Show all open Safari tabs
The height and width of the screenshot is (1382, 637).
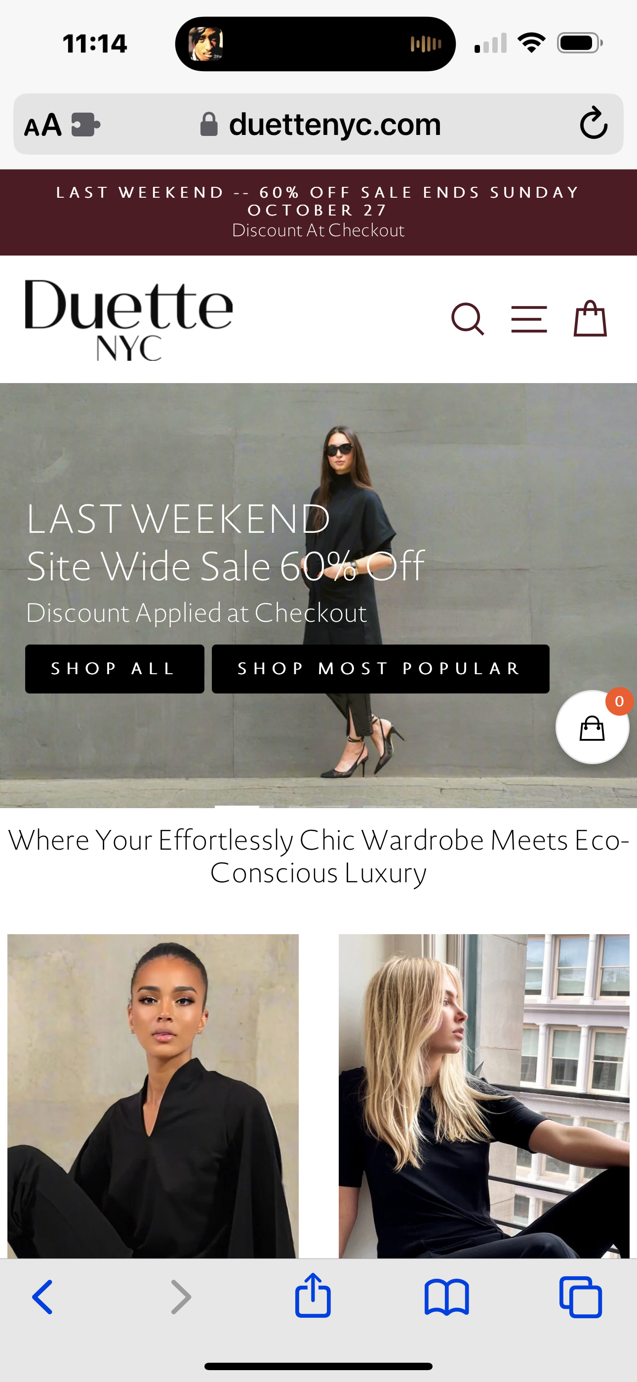click(x=581, y=1296)
